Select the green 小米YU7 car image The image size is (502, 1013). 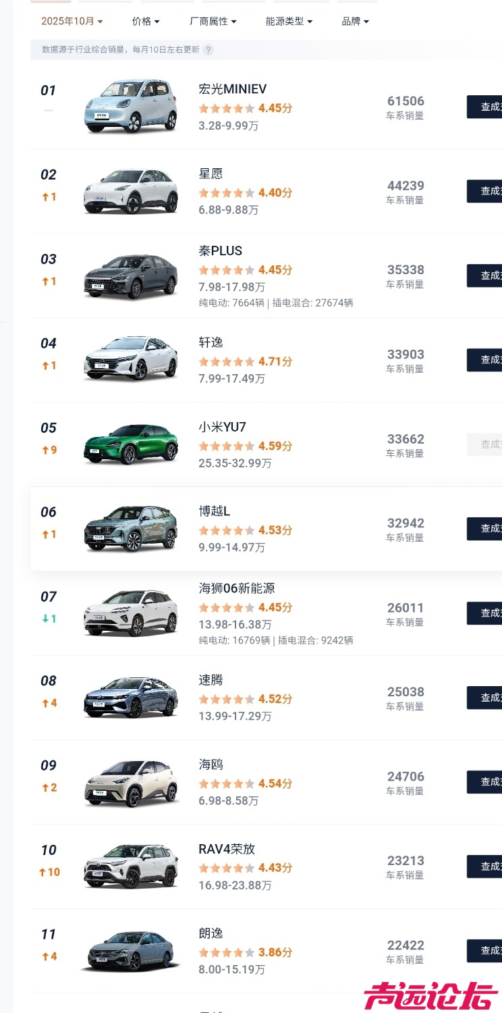click(131, 444)
